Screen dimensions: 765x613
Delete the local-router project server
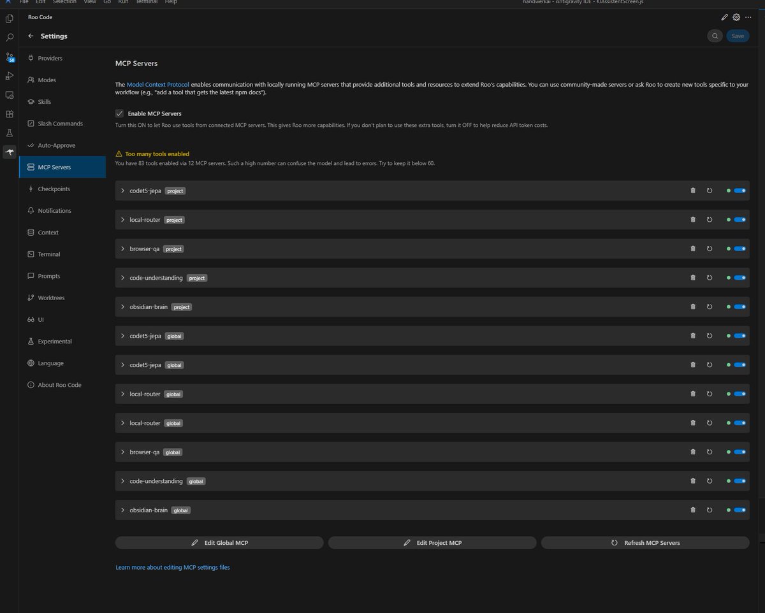click(693, 220)
